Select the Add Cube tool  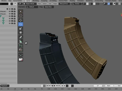[x=21, y=46]
